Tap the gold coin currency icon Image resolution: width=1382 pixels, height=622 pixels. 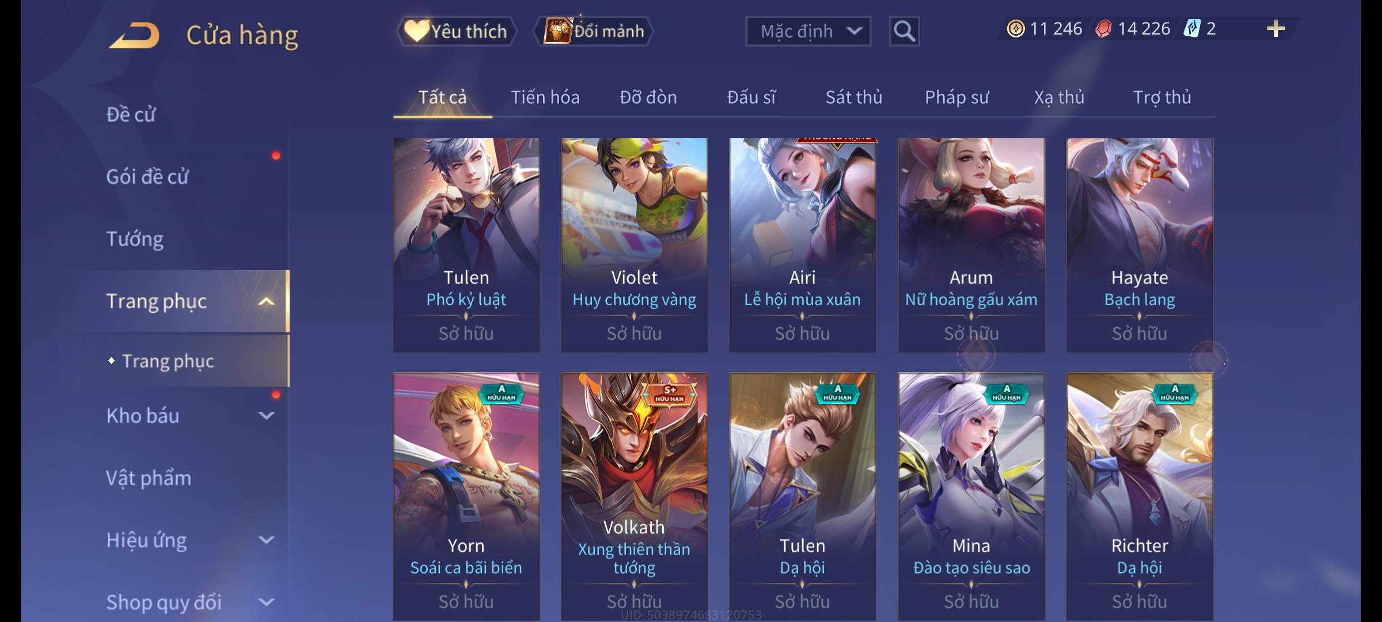tap(1016, 28)
